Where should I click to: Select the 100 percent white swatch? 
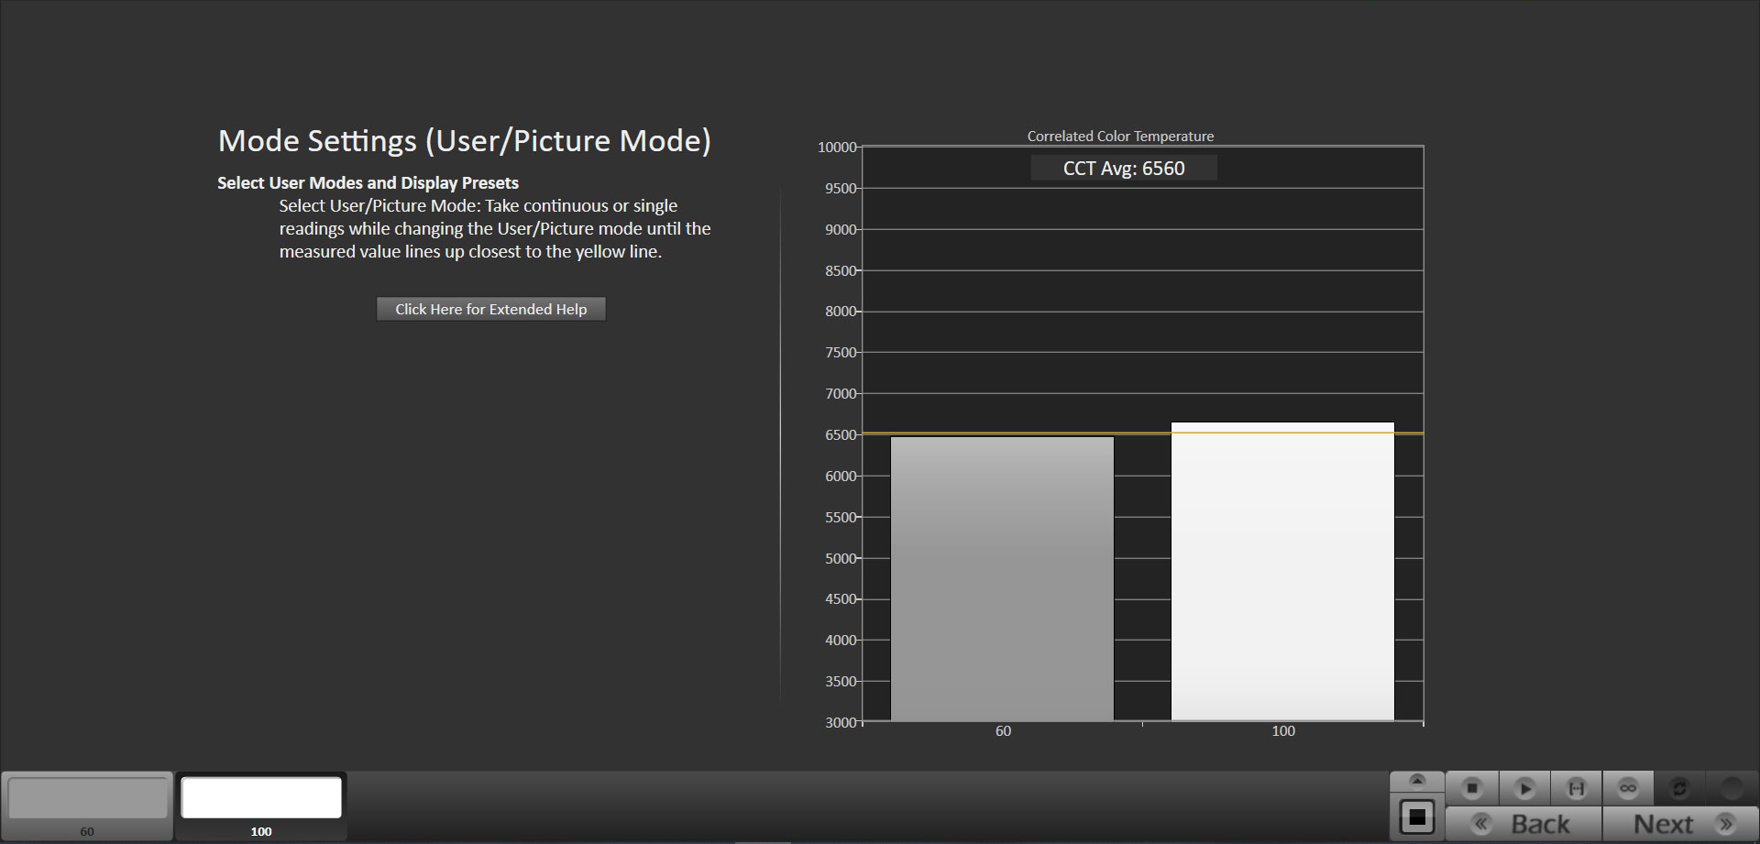261,806
